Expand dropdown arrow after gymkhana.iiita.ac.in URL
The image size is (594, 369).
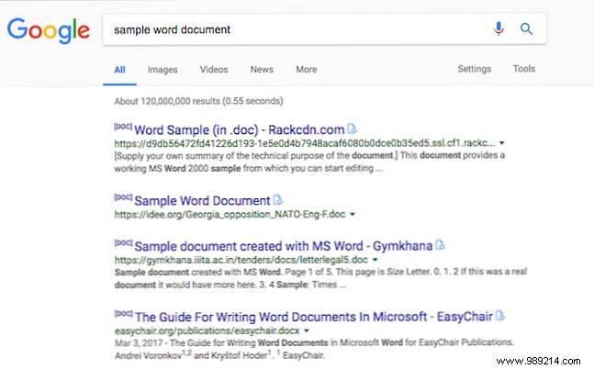click(375, 260)
